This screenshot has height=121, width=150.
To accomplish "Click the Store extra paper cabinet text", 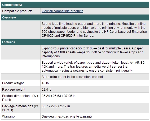I will [73, 77].
